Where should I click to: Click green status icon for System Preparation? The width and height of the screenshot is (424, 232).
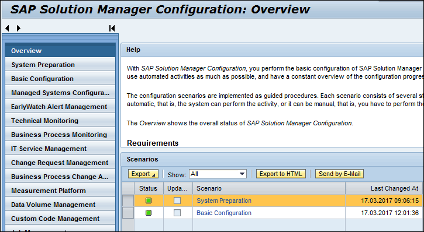tap(149, 201)
